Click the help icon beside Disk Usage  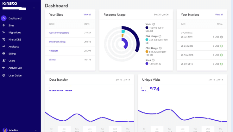[x=160, y=36]
